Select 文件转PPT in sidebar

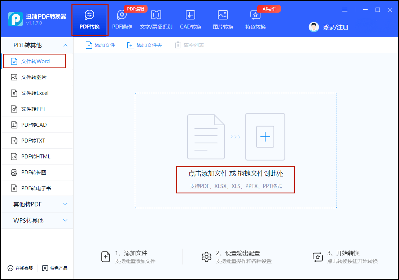(x=37, y=109)
